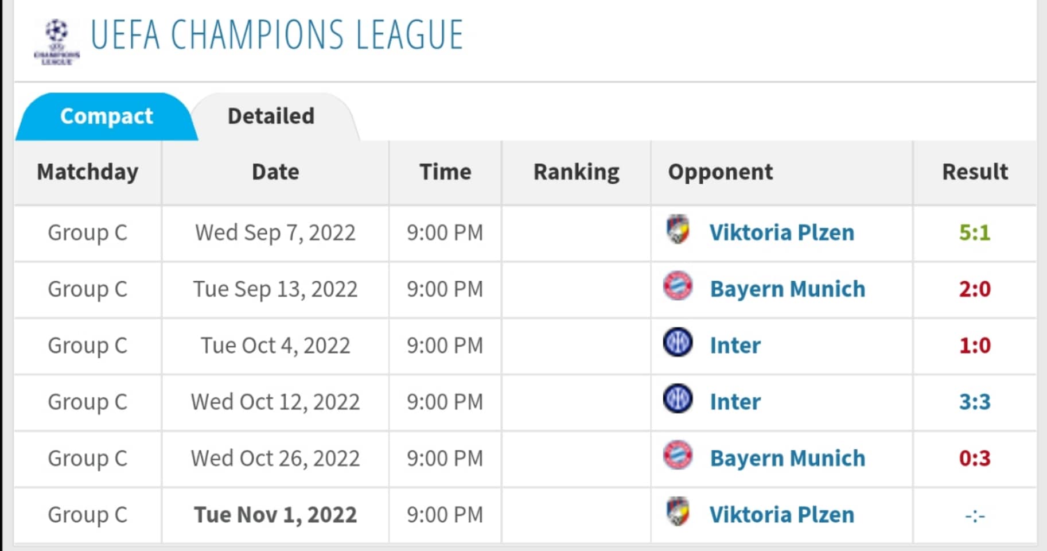Click the Result column header
This screenshot has height=551, width=1047.
tap(975, 172)
